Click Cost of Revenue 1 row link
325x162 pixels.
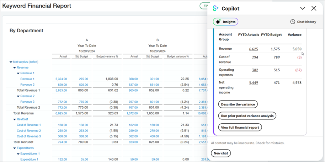(x=29, y=125)
